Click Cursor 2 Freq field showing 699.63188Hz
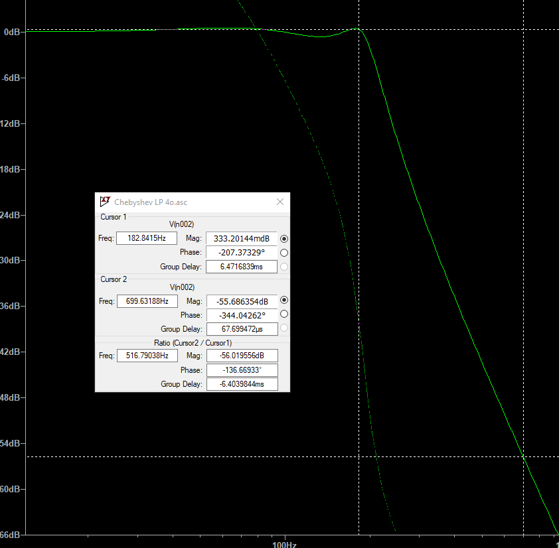 pyautogui.click(x=147, y=301)
